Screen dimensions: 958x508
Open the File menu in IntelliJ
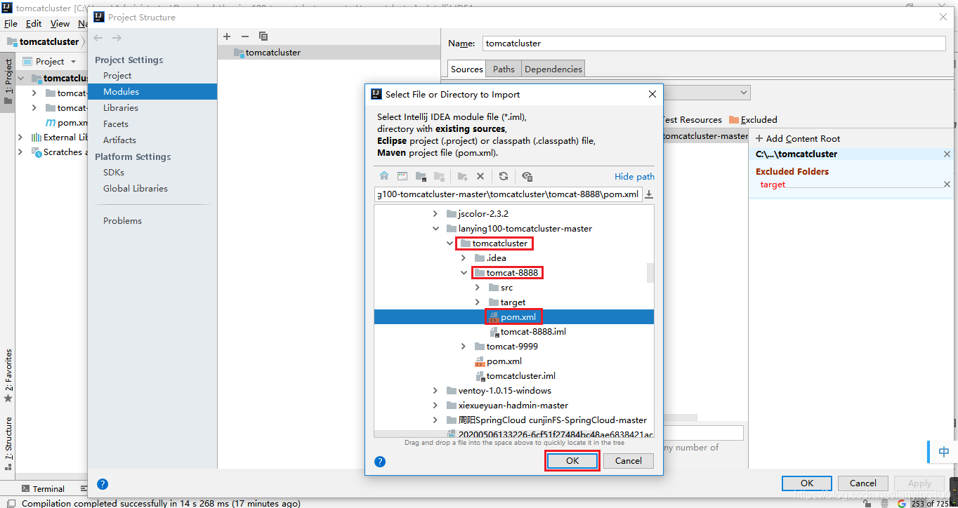click(x=11, y=24)
